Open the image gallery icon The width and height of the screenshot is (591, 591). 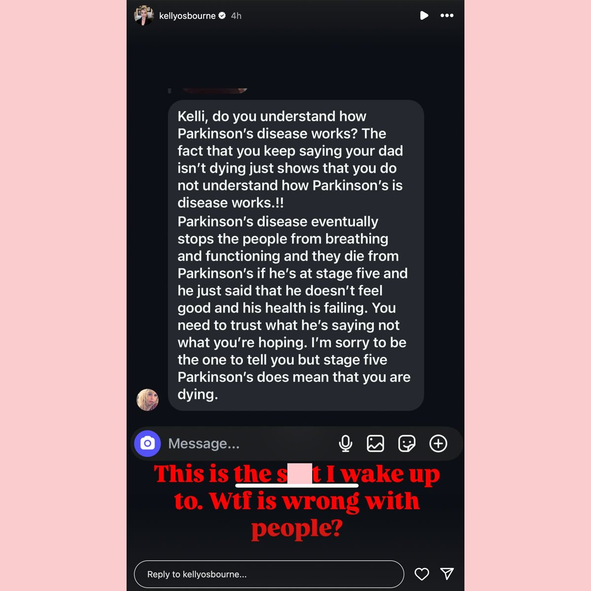click(375, 443)
